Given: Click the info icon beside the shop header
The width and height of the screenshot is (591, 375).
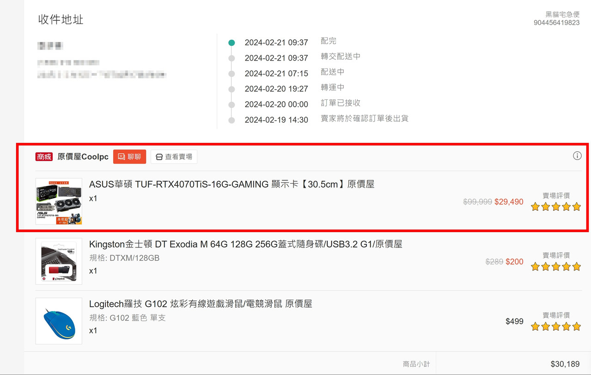Looking at the screenshot, I should (577, 156).
